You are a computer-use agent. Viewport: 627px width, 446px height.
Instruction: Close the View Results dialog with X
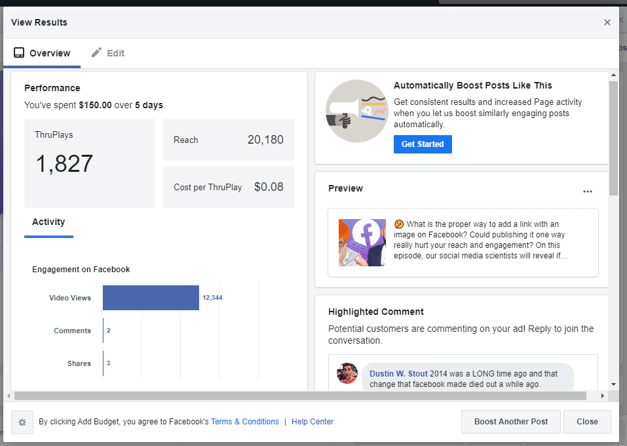(x=607, y=22)
